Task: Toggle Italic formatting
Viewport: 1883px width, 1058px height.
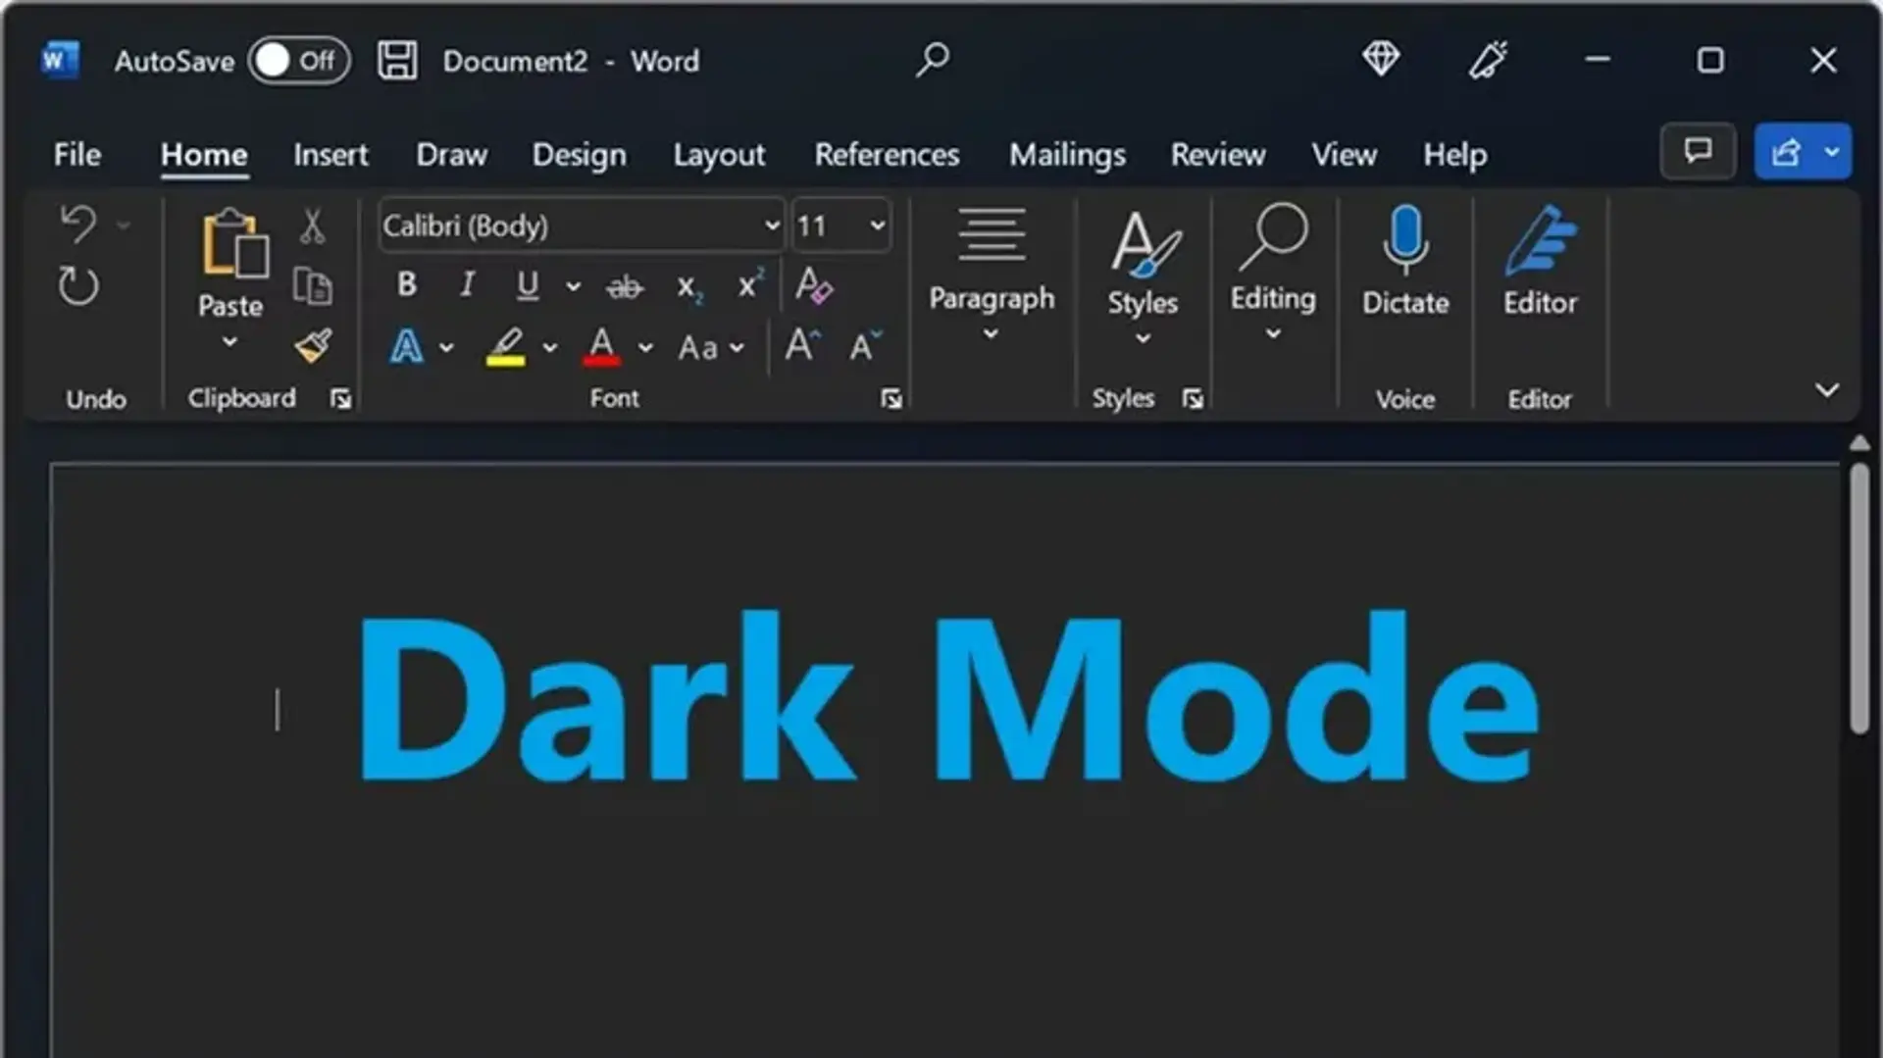Action: pyautogui.click(x=467, y=285)
